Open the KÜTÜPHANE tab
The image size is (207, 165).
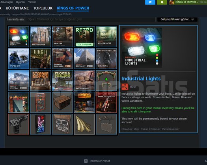point(17,8)
